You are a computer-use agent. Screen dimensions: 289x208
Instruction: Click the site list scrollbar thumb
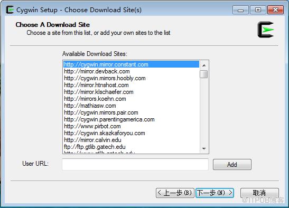coord(203,74)
